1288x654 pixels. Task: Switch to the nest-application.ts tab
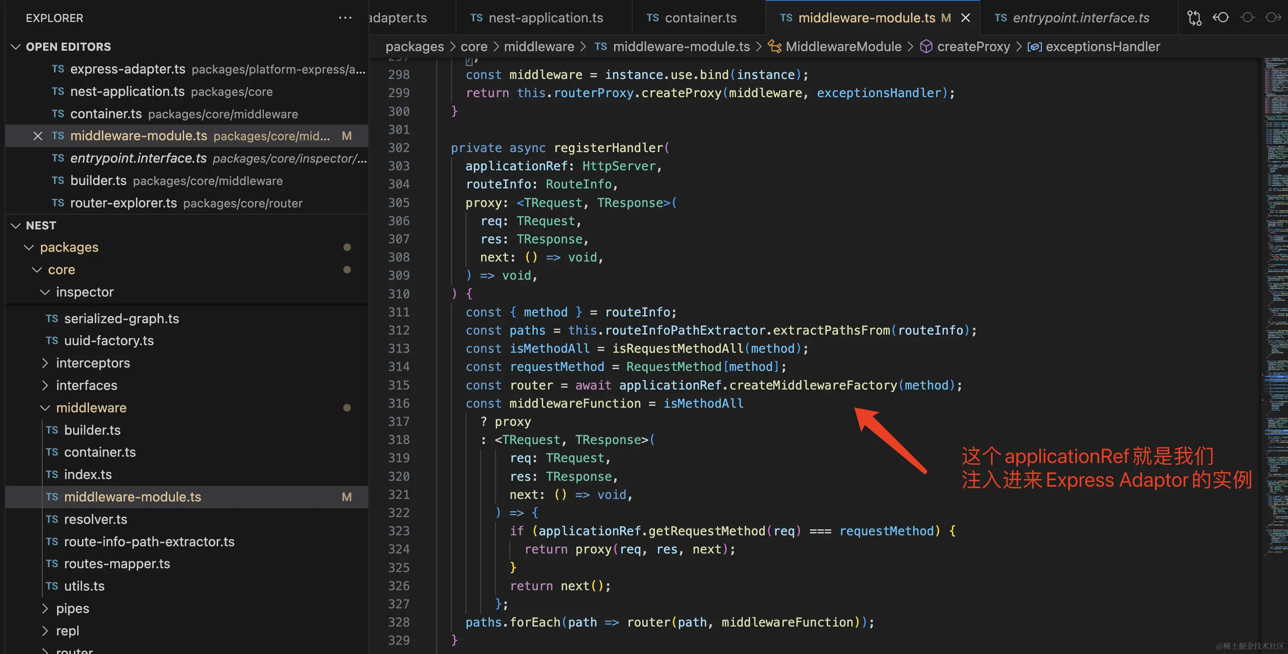544,17
